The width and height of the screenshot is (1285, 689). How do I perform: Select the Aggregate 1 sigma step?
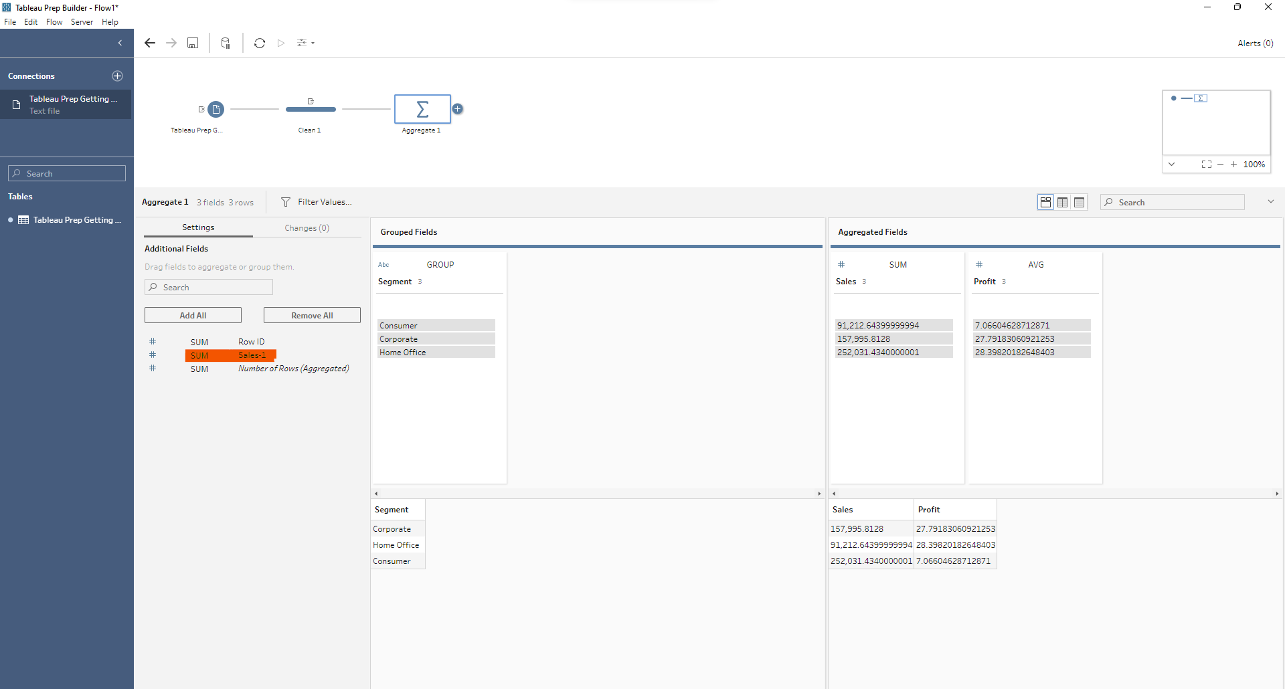[x=422, y=109]
